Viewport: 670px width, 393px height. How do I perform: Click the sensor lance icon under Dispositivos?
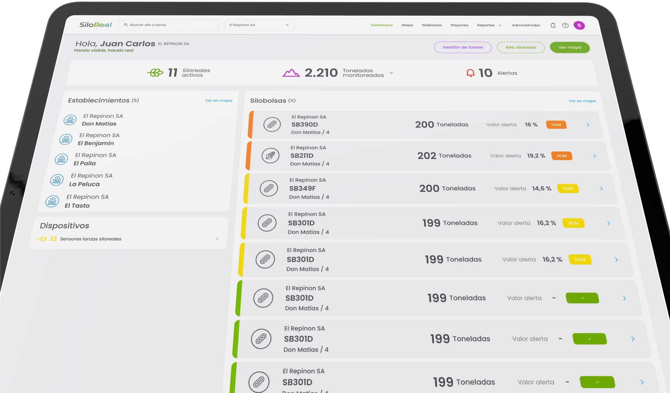[x=42, y=239]
